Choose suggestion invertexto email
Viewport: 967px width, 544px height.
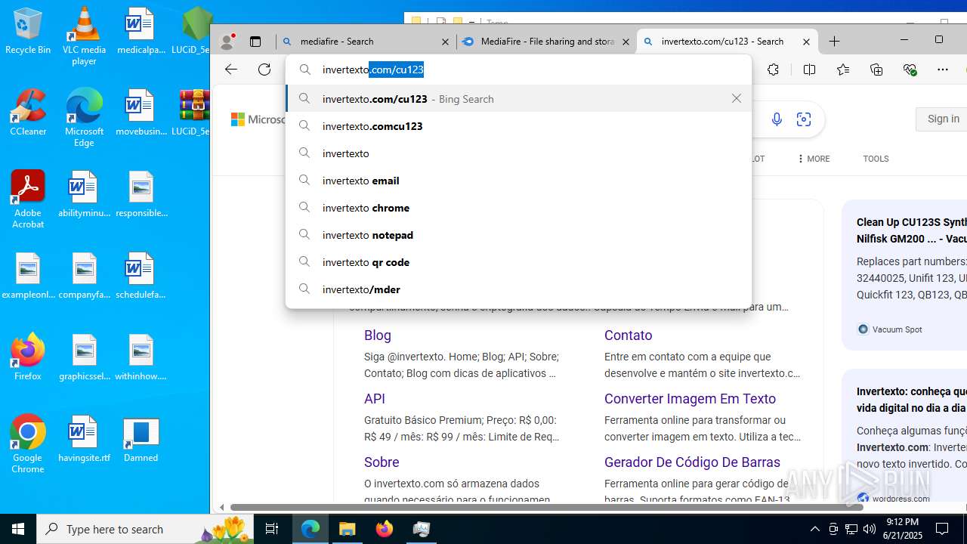pos(519,181)
